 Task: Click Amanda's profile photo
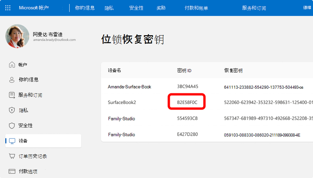pyautogui.click(x=17, y=36)
